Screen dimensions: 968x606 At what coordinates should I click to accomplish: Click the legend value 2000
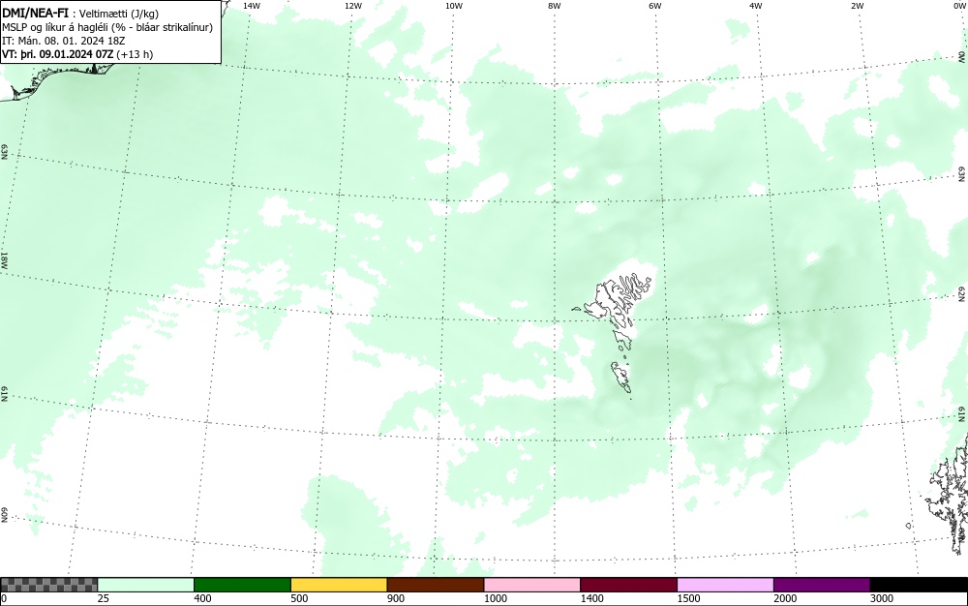point(785,598)
